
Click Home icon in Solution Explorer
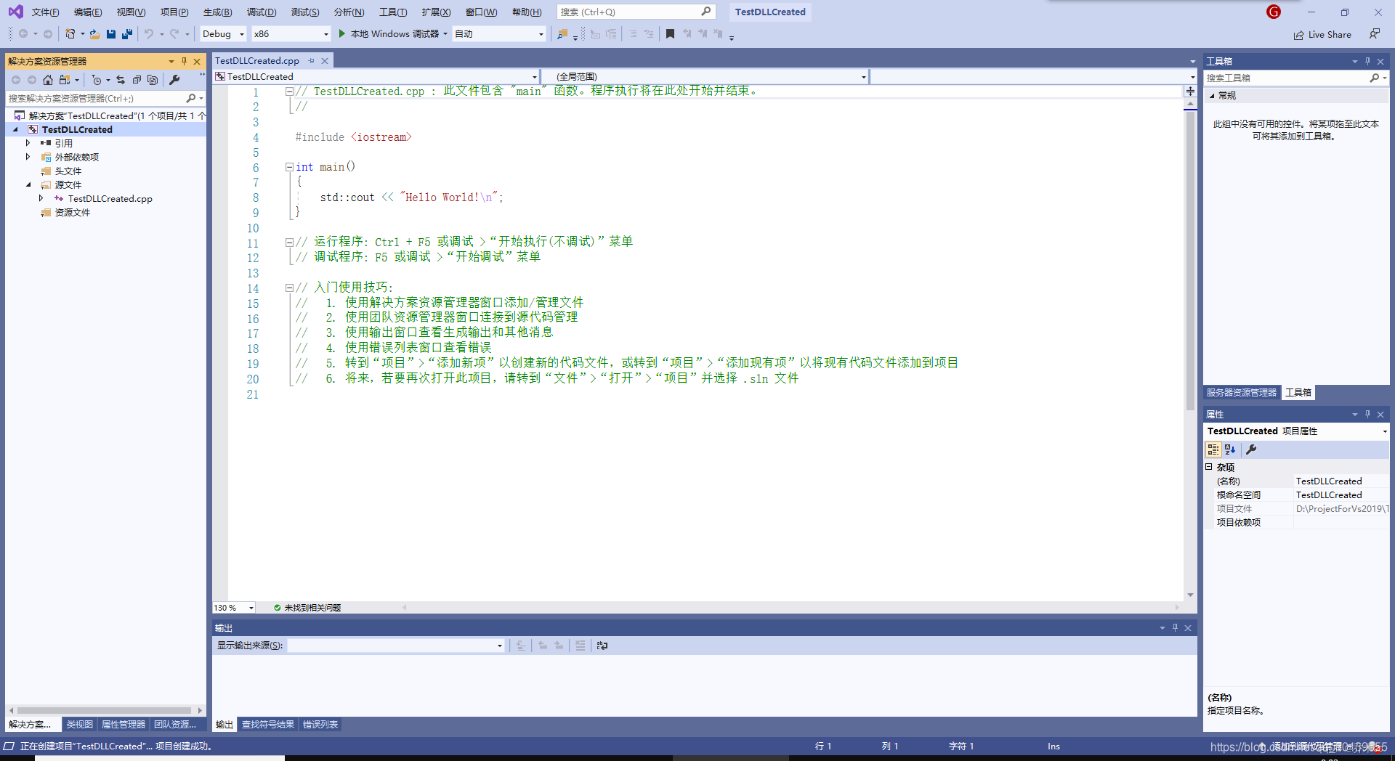coord(48,80)
